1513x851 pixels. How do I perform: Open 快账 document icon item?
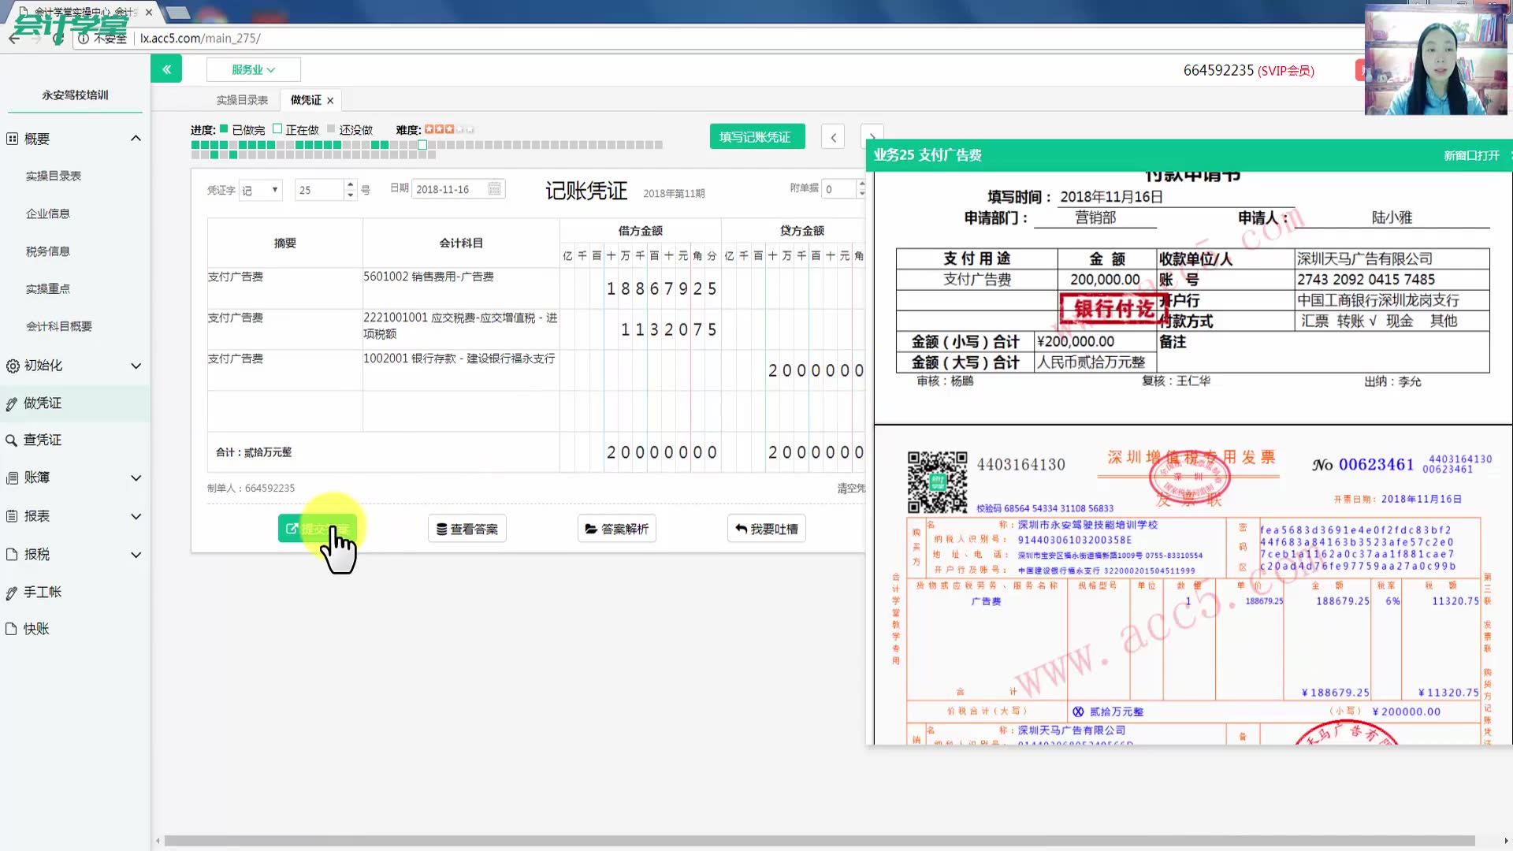[12, 630]
